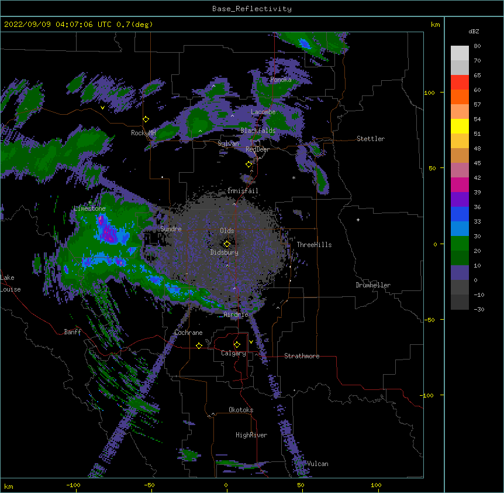Select the orange 57-60 dBZ legend swatch
This screenshot has height=493, width=504.
coord(460,97)
